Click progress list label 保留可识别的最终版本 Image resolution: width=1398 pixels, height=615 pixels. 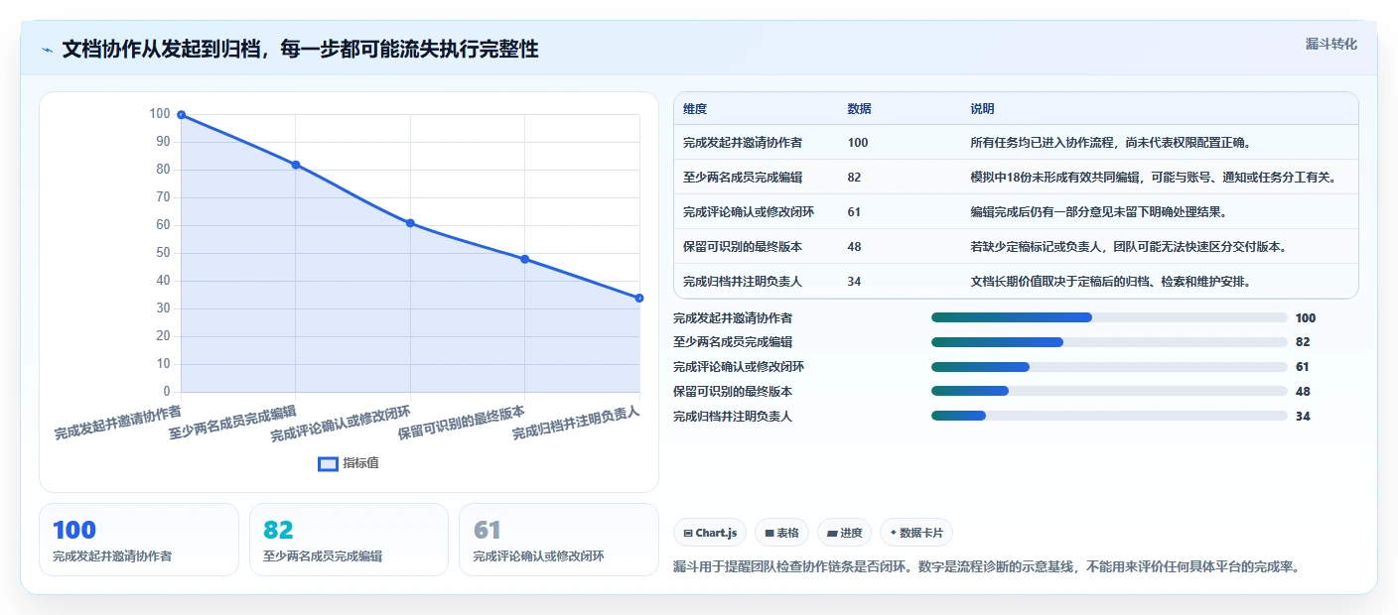click(x=733, y=392)
